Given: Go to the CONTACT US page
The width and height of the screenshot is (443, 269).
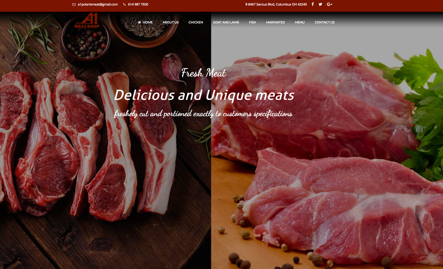Looking at the screenshot, I should [324, 22].
